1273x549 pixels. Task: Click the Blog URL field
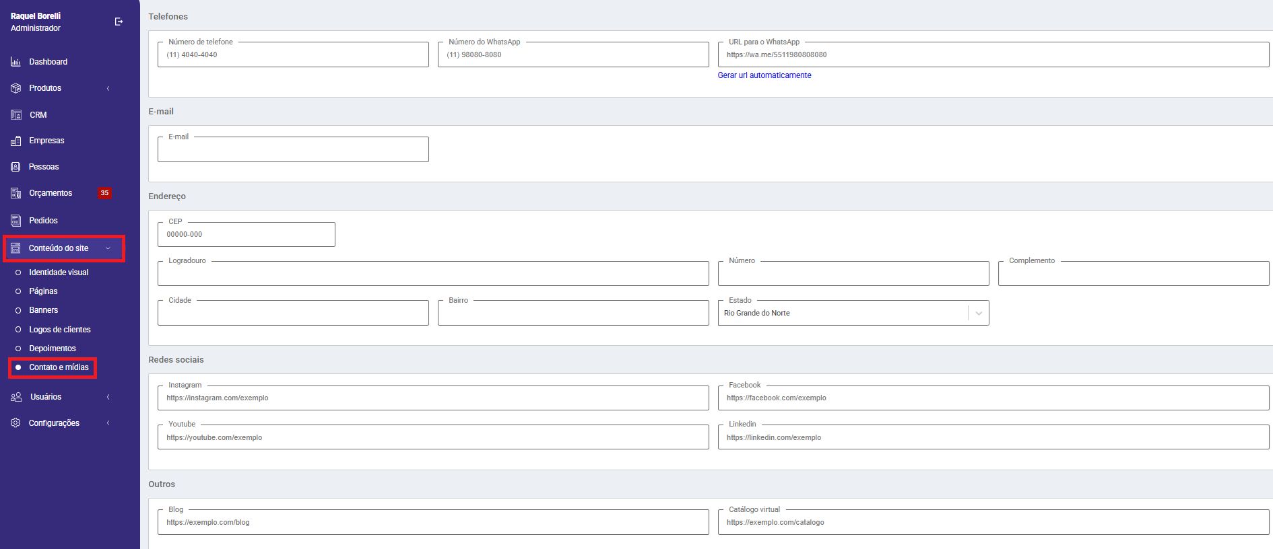pos(433,522)
